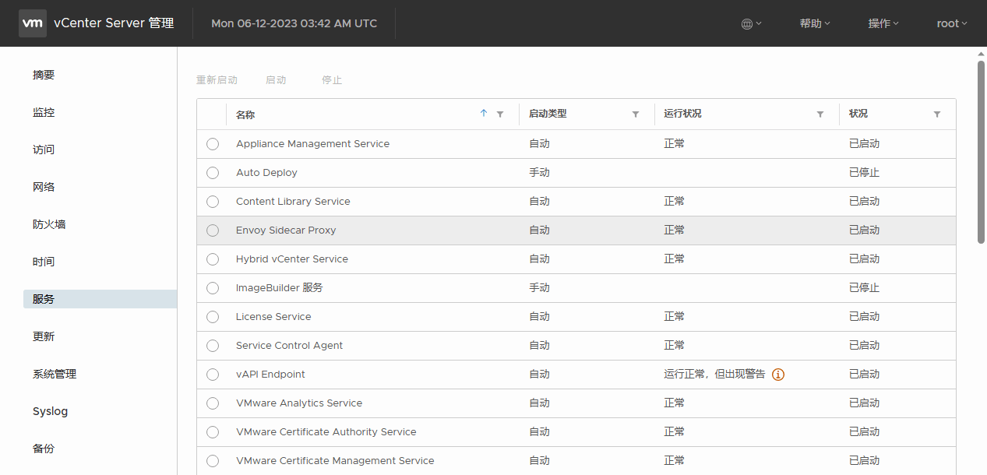Select the vAPI Endpoint radio button

(x=213, y=375)
